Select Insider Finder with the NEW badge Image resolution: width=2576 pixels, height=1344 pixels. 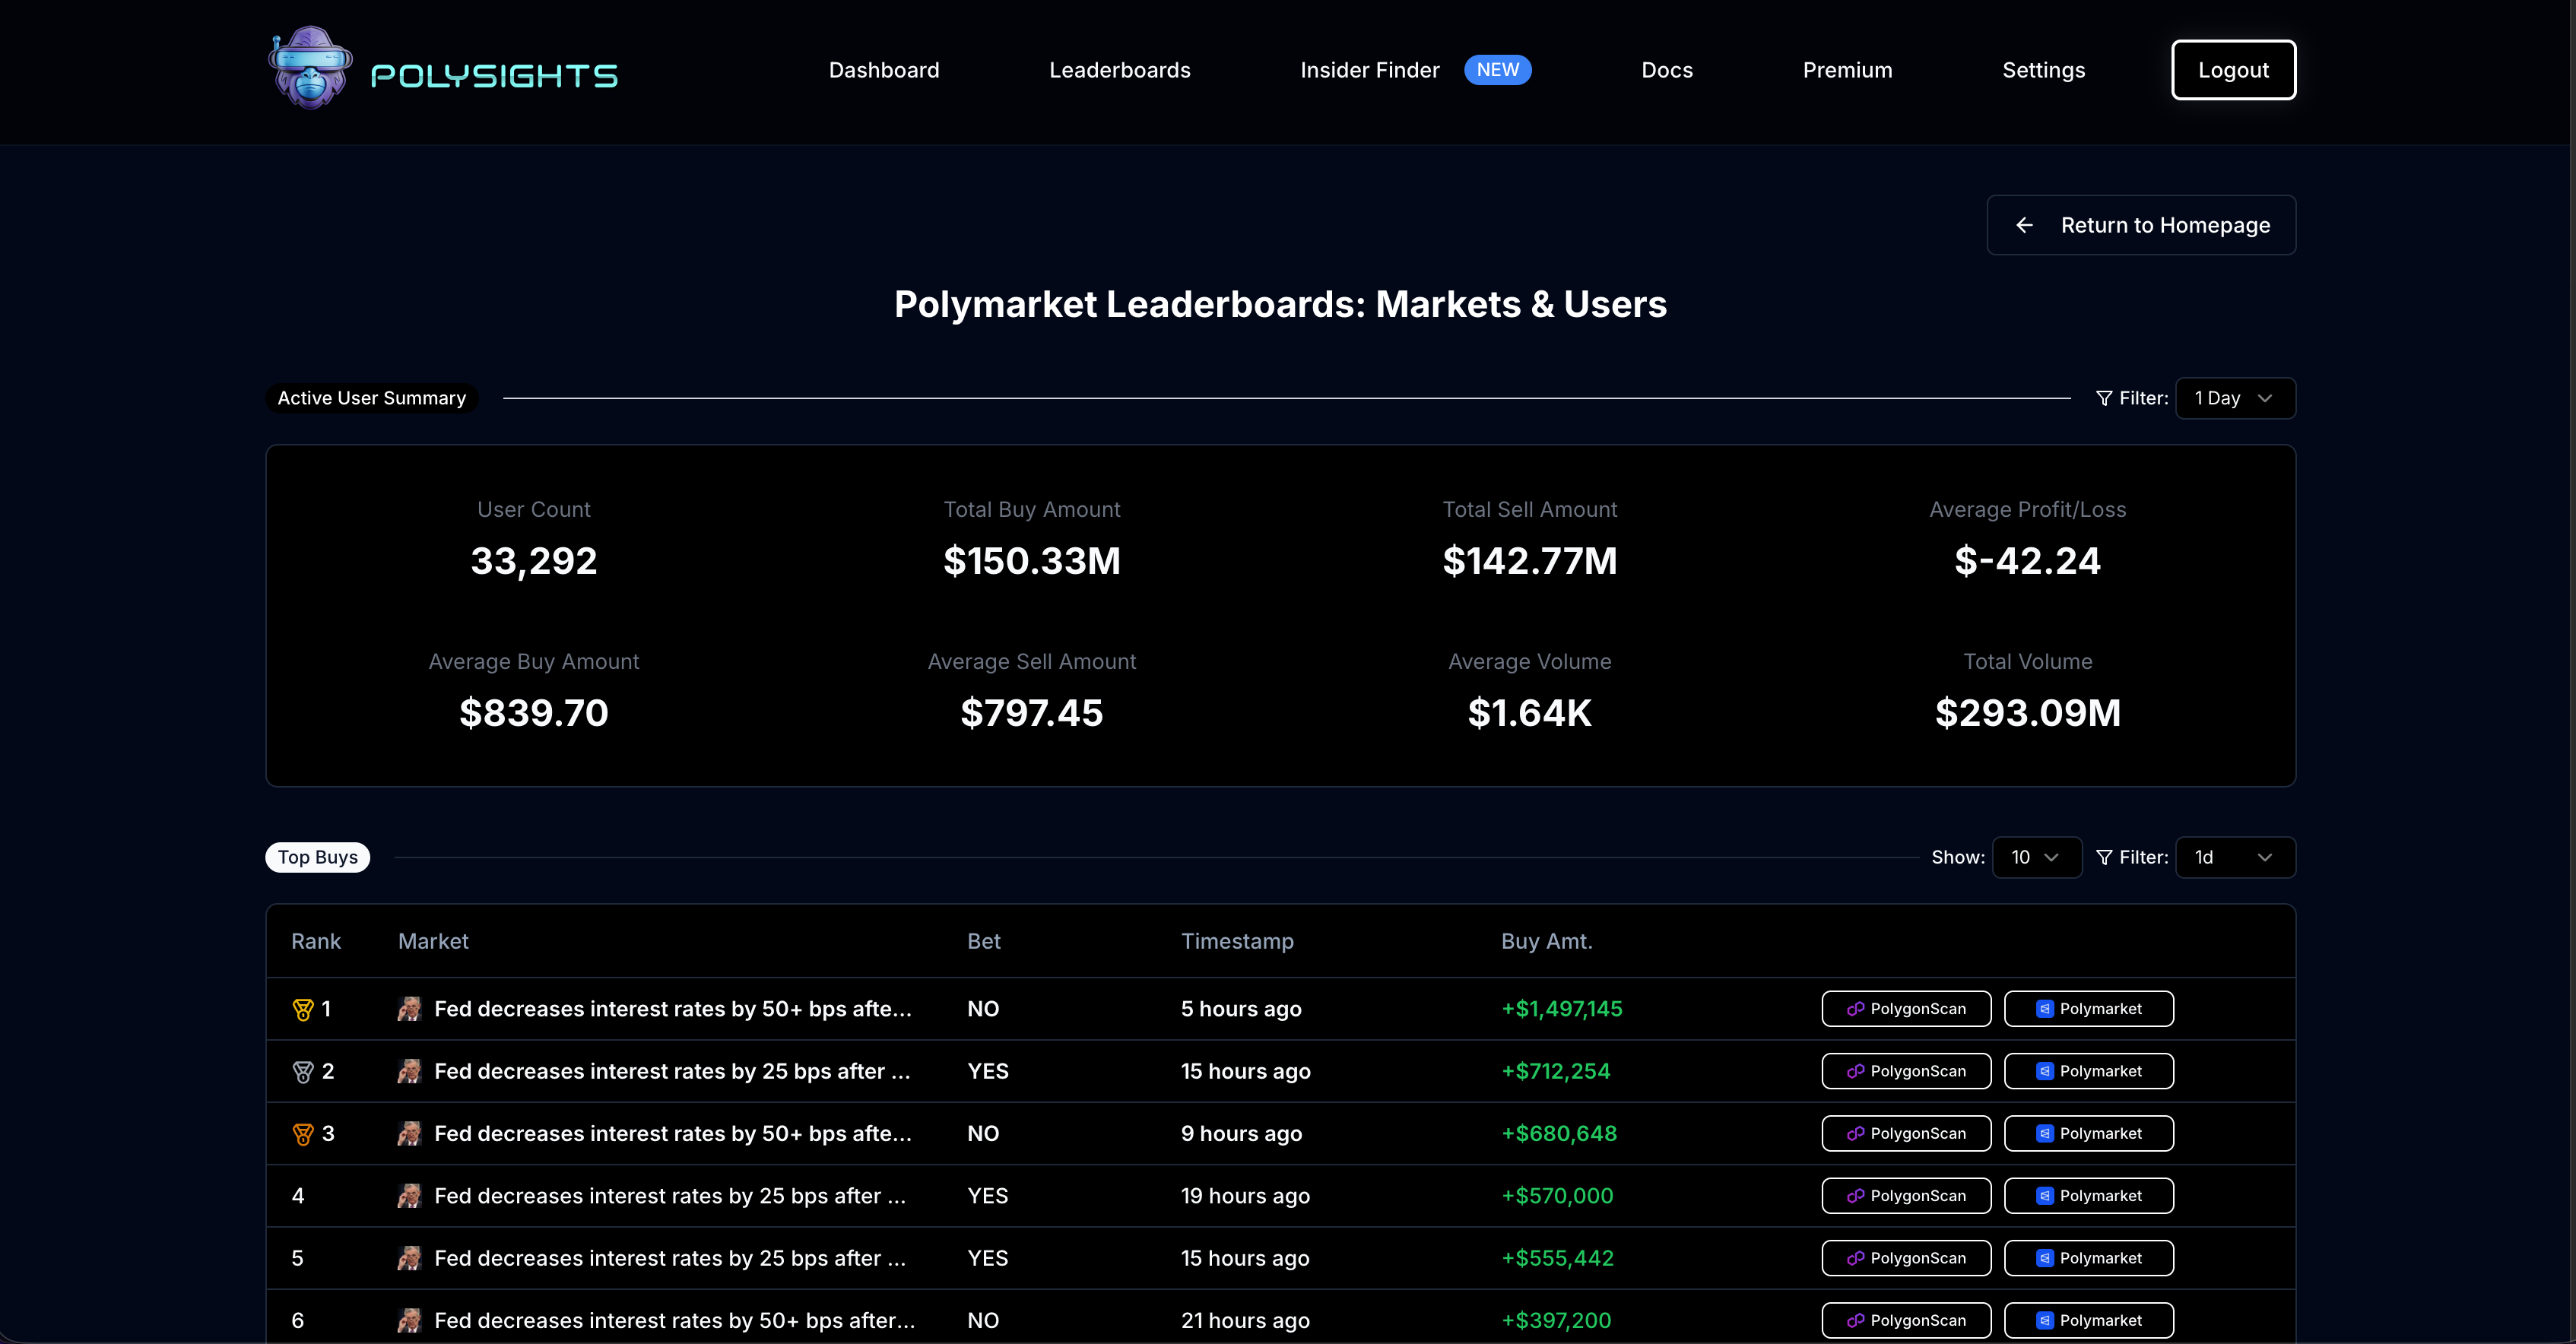click(1370, 70)
